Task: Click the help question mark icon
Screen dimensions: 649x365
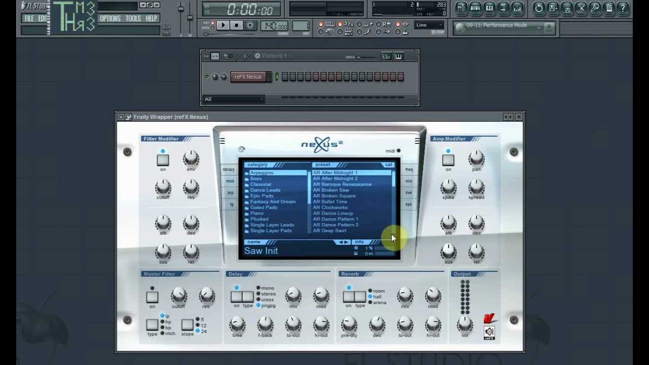Action: (x=623, y=8)
